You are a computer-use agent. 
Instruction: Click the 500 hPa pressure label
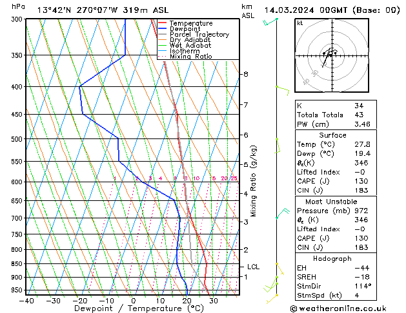click(18, 139)
